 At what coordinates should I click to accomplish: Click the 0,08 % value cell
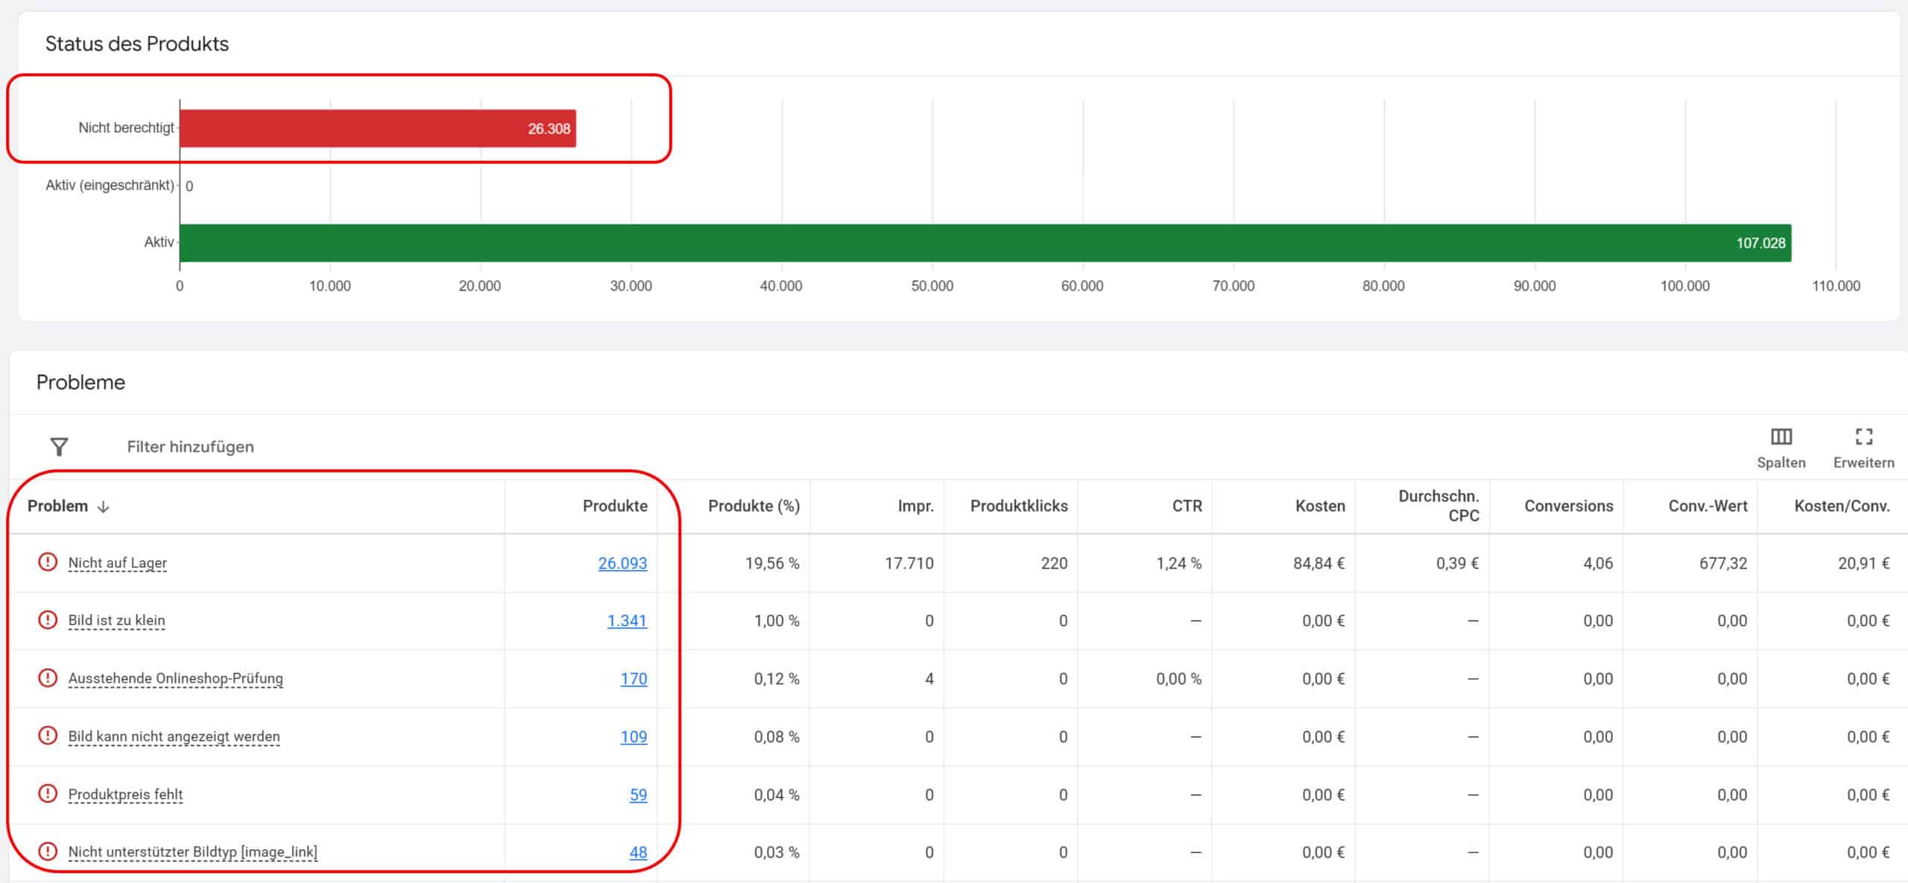(777, 737)
